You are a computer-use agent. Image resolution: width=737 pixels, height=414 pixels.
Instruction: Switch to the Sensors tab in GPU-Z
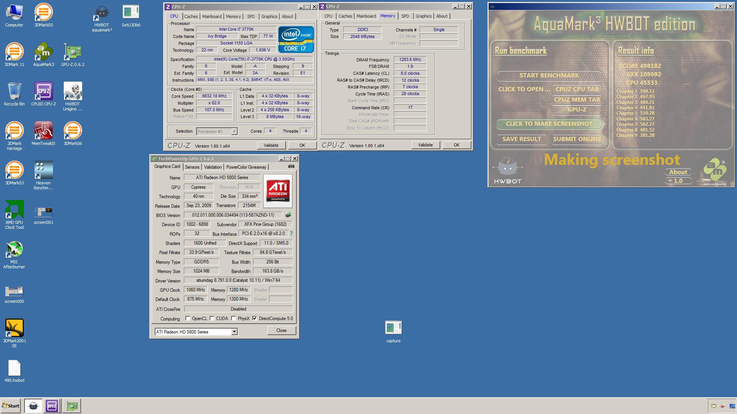pyautogui.click(x=192, y=167)
